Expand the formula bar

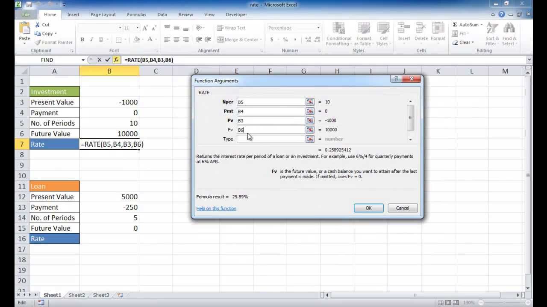529,60
